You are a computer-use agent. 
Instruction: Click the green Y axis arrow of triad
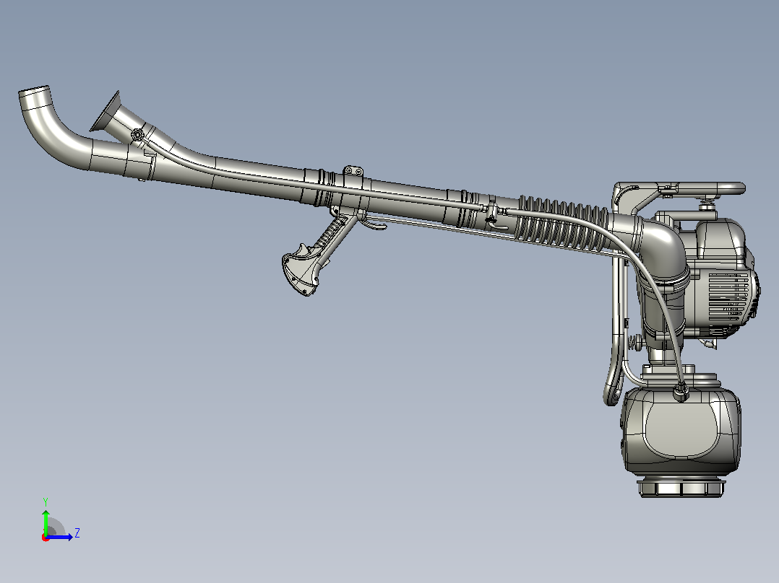(46, 522)
